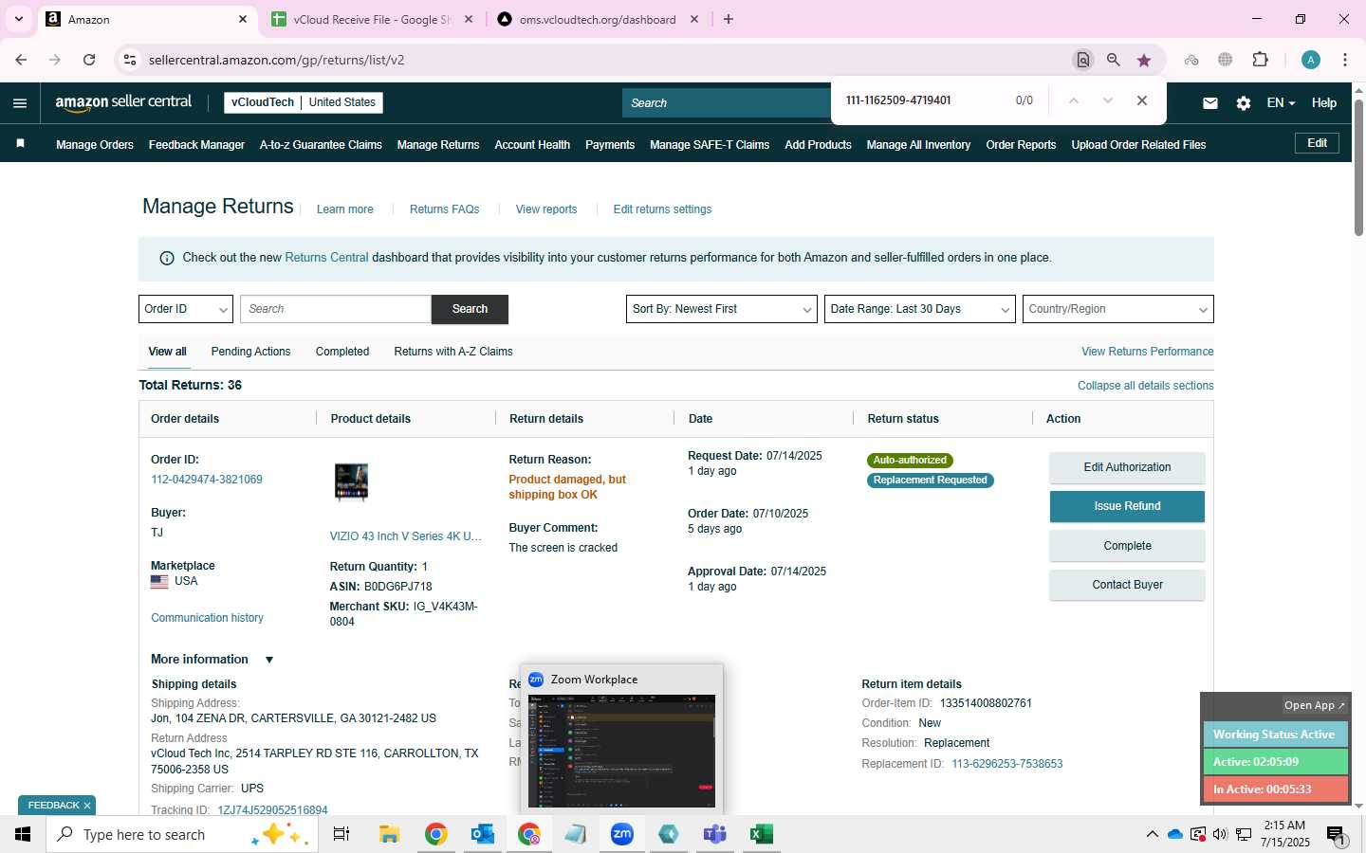Open the EN language dropdown
Screen dimensions: 1366x853
point(1281,102)
